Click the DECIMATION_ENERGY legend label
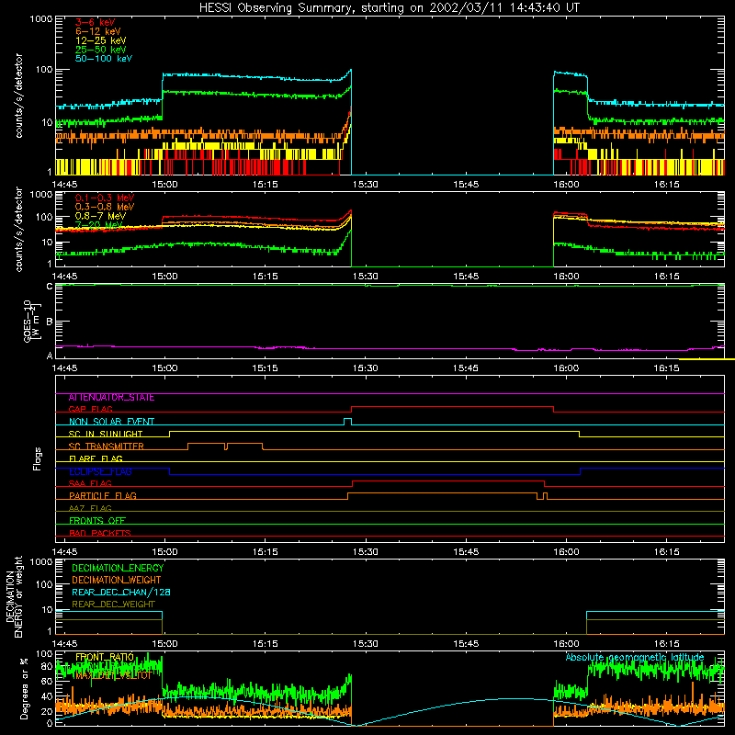This screenshot has width=735, height=735. [118, 568]
